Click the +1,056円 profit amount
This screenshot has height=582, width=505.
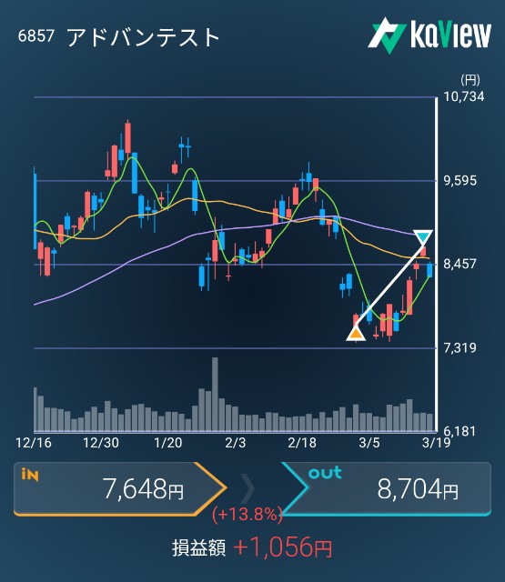[283, 547]
